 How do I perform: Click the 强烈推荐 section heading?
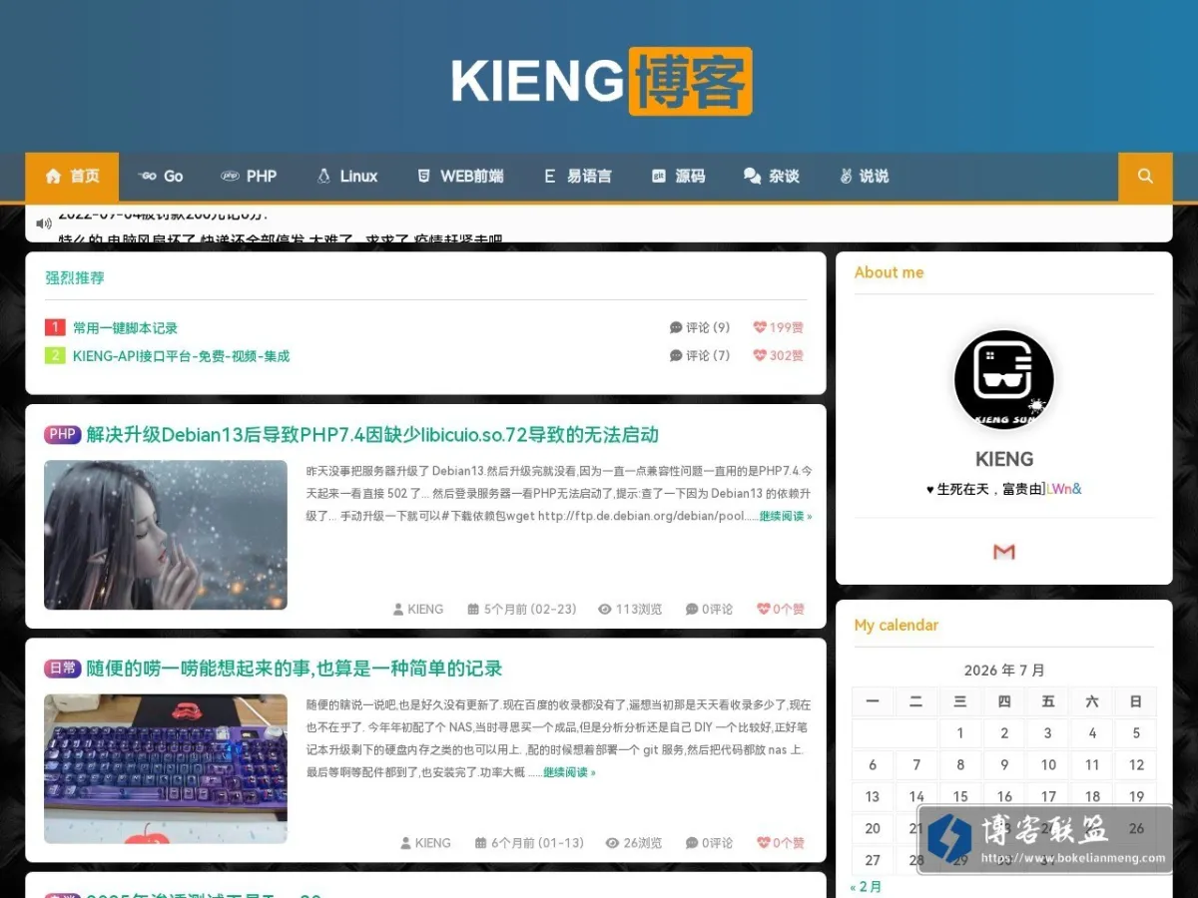[x=75, y=278]
